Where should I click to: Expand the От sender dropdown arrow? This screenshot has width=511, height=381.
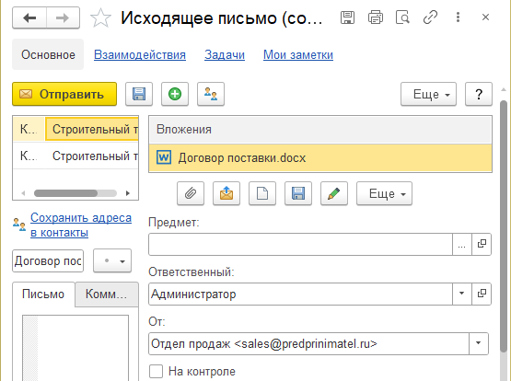[x=479, y=343]
